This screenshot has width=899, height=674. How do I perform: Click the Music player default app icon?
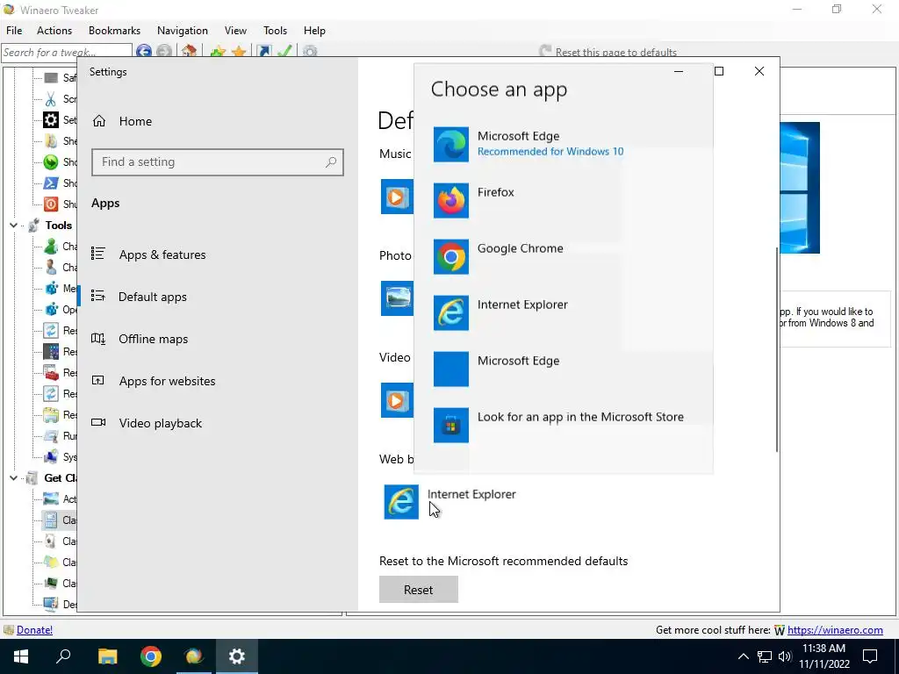point(397,197)
